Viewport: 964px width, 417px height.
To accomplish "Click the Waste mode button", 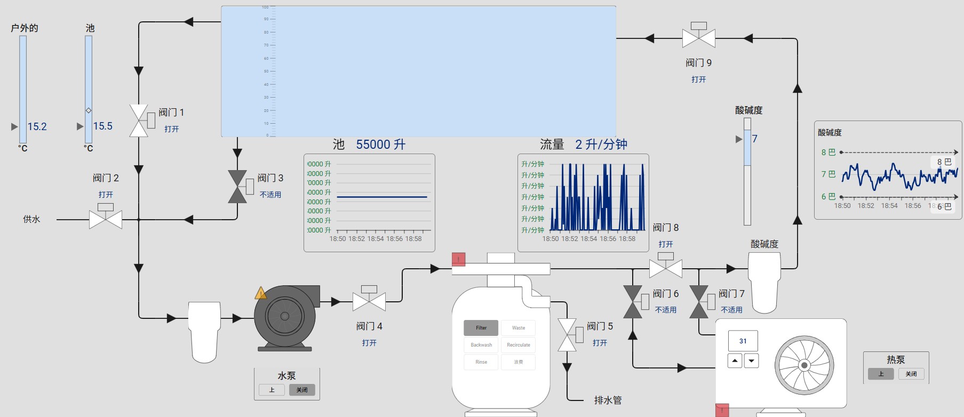I will click(x=518, y=328).
